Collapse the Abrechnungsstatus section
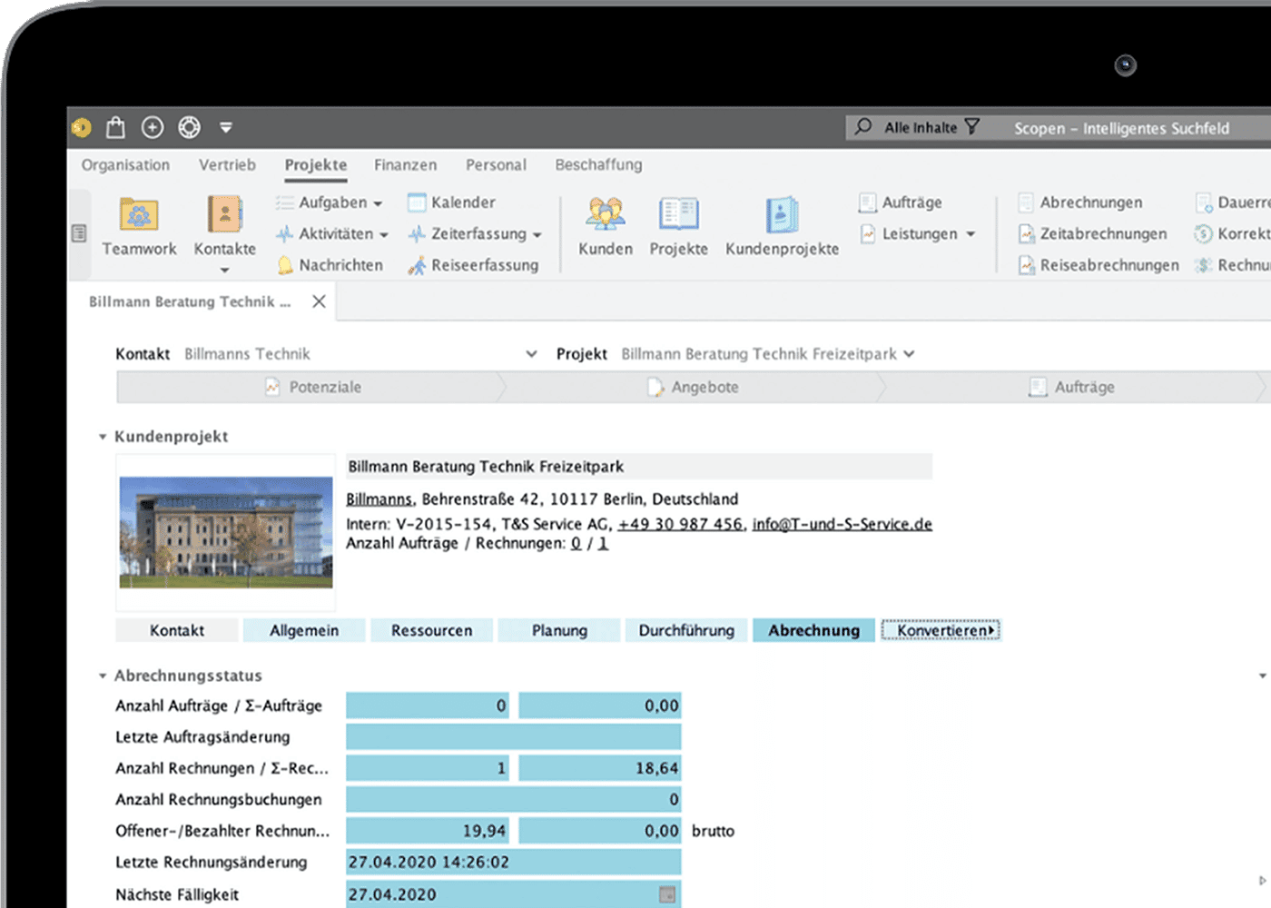Viewport: 1271px width, 908px height. pos(103,676)
